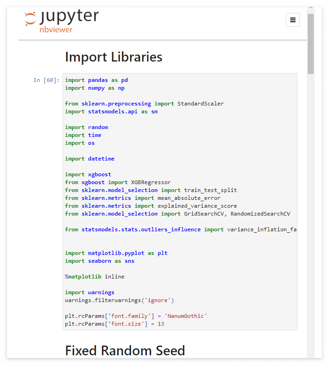Click the 'Import Libraries' heading
Screen dimensions: 329x365
[114, 57]
